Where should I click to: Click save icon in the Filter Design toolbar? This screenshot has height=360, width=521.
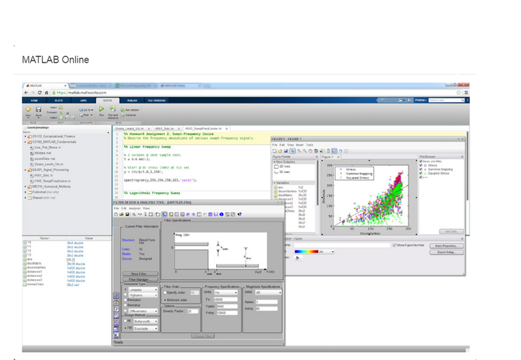click(127, 214)
